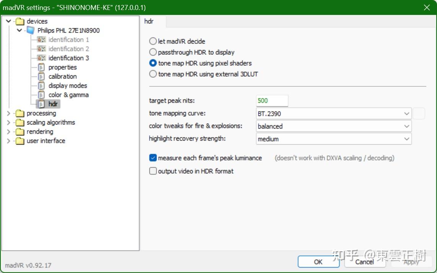The width and height of the screenshot is (437, 273).
Task: Click the target peak nits input field
Action: tap(272, 101)
